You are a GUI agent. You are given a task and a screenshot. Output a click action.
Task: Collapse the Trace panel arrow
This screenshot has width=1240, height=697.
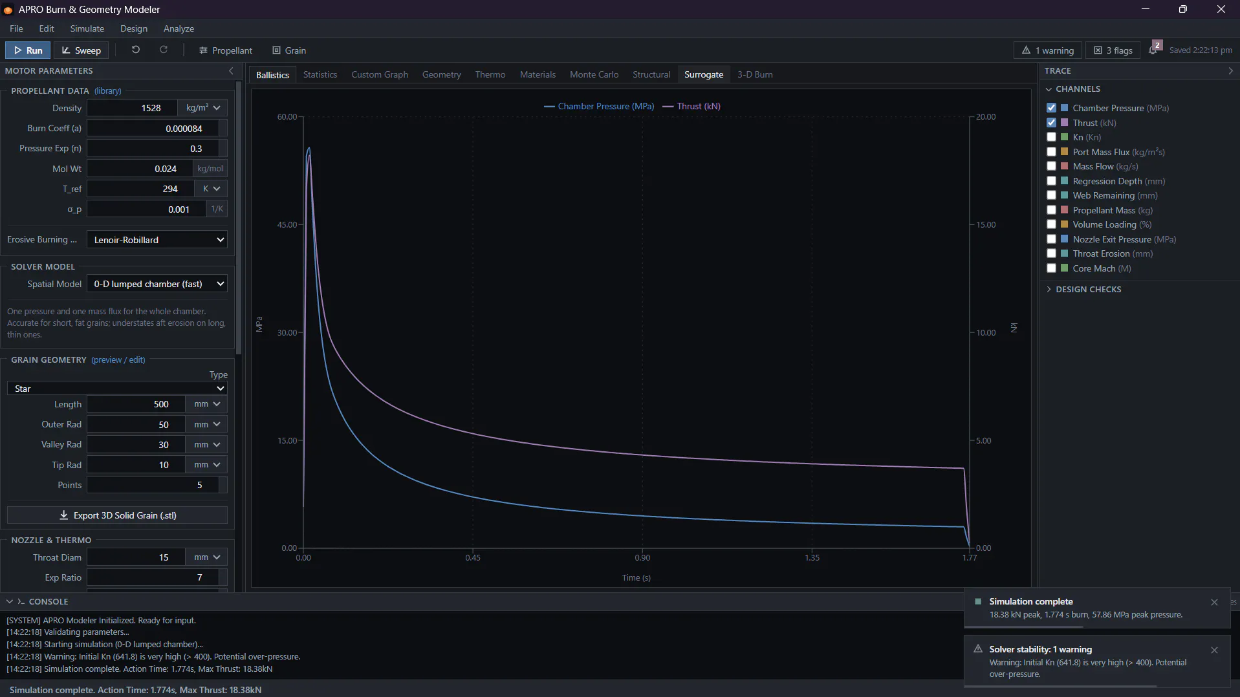(x=1230, y=71)
